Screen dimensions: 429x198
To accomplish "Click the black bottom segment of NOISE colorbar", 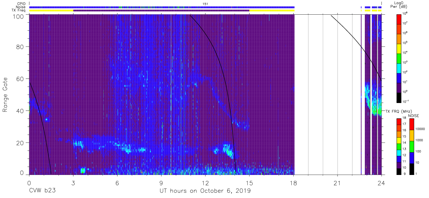I will [x=412, y=168].
